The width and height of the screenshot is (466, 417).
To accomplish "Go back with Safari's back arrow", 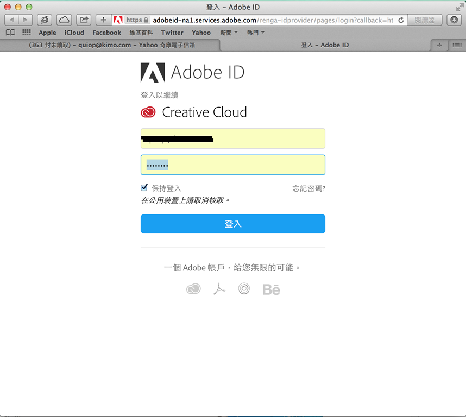I will 11,20.
